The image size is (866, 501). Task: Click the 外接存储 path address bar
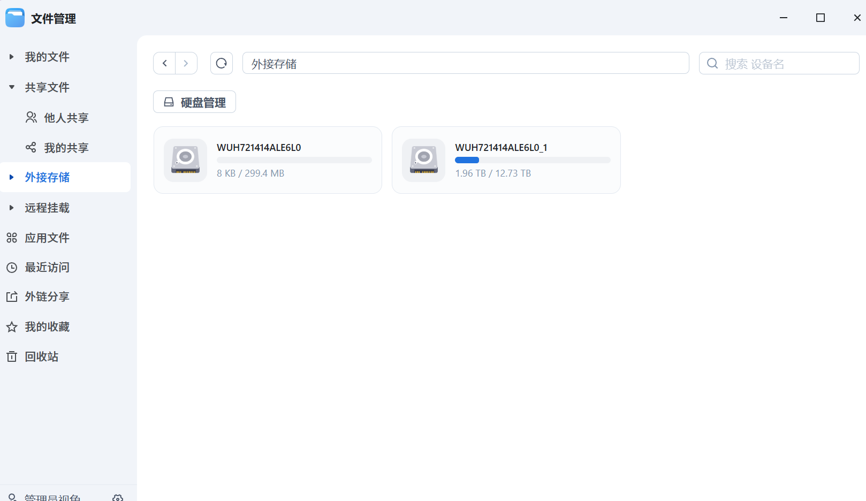click(x=466, y=63)
